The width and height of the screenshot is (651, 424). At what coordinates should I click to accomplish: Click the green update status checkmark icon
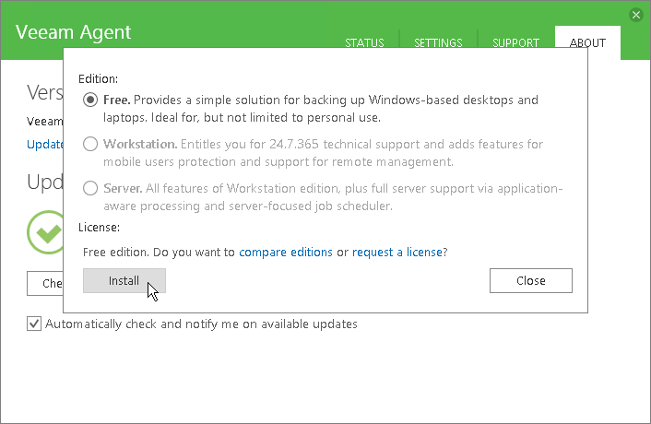[x=45, y=232]
